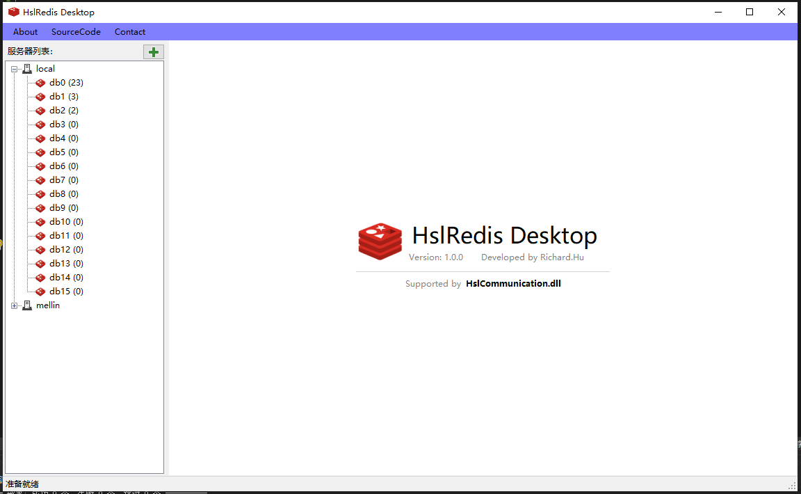Click the 服务器列表 label

click(x=30, y=51)
